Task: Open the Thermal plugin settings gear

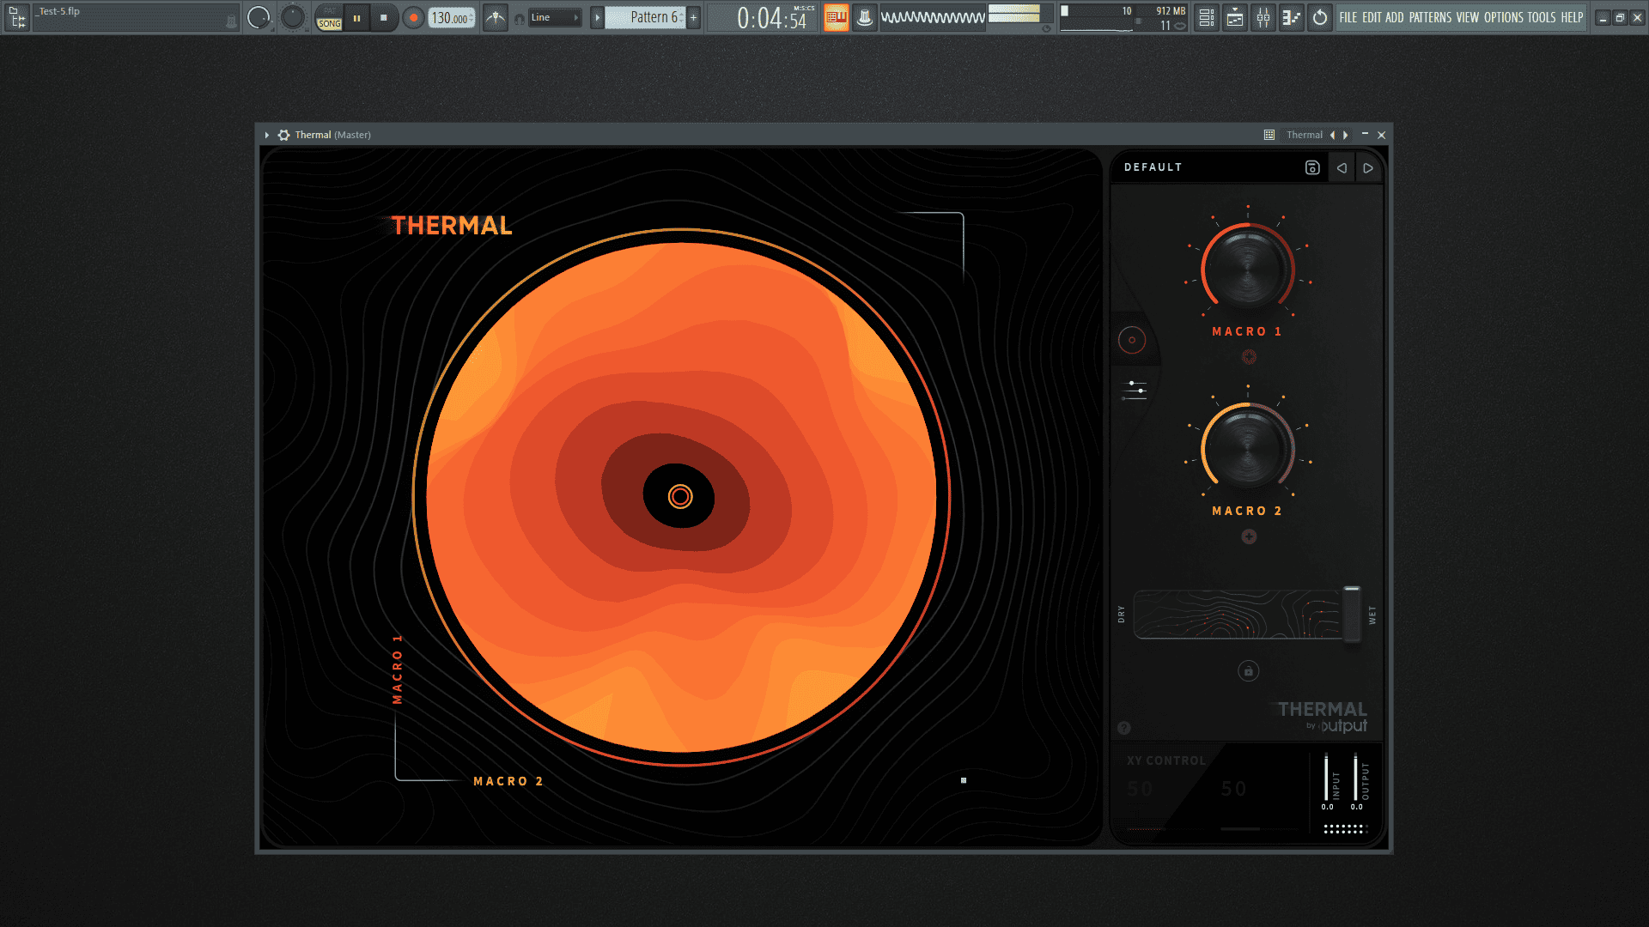Action: 283,135
